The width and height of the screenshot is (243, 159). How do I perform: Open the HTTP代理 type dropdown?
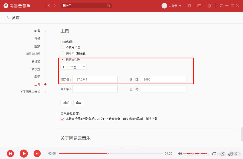[73, 67]
